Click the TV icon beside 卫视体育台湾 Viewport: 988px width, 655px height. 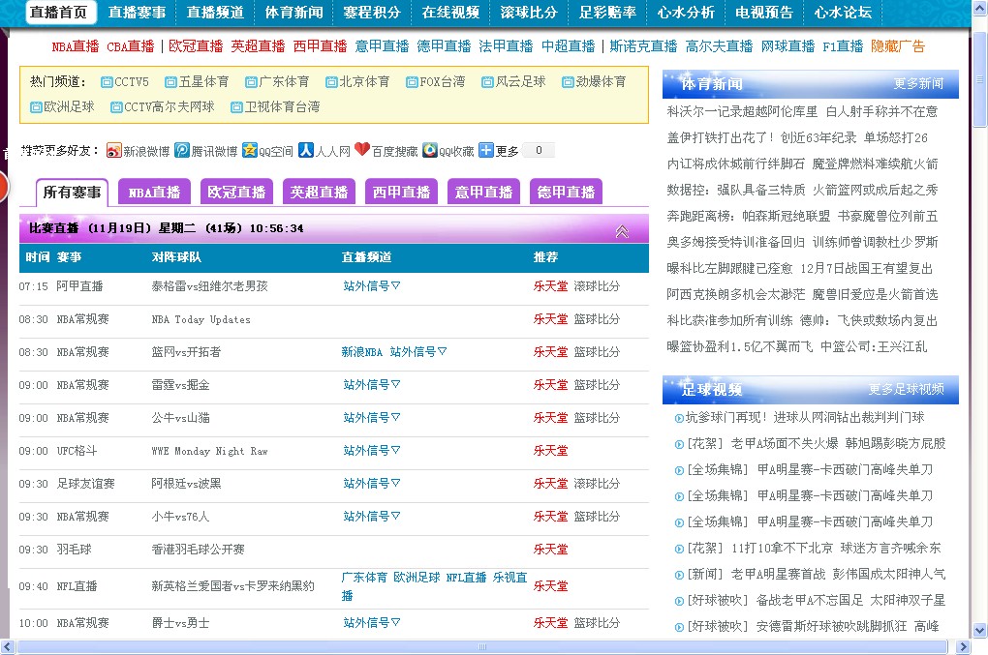pyautogui.click(x=236, y=107)
